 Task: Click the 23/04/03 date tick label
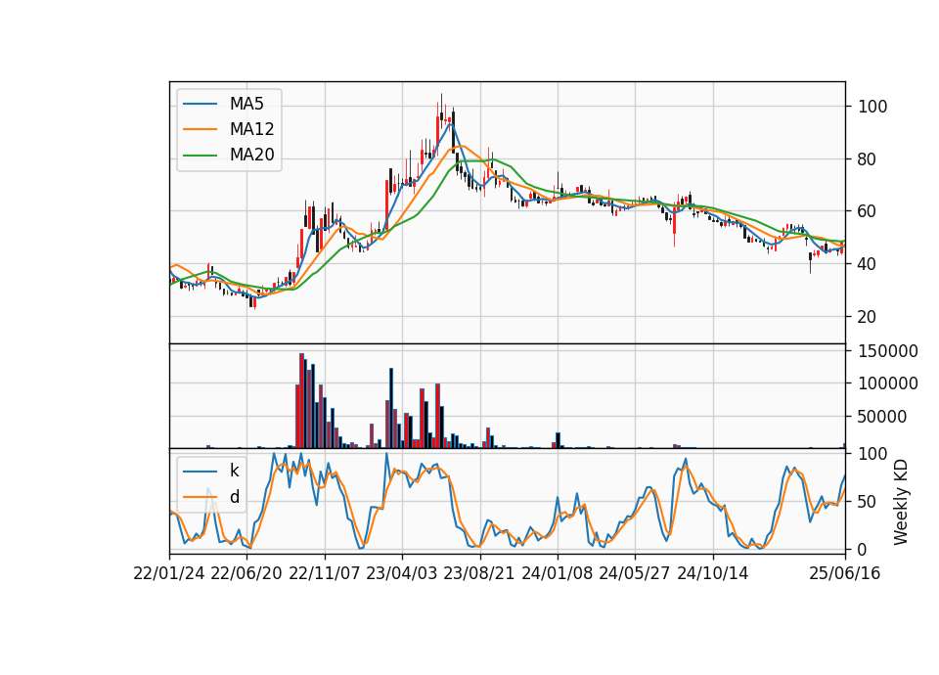[402, 574]
